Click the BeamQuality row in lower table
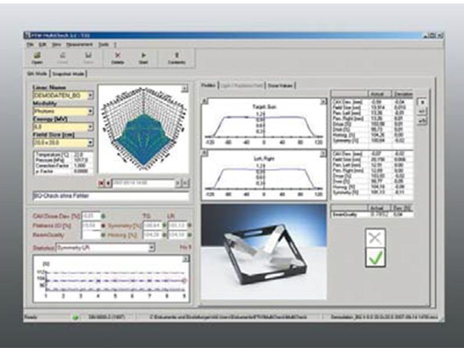Viewport: 464px width, 348px height. pos(372,215)
